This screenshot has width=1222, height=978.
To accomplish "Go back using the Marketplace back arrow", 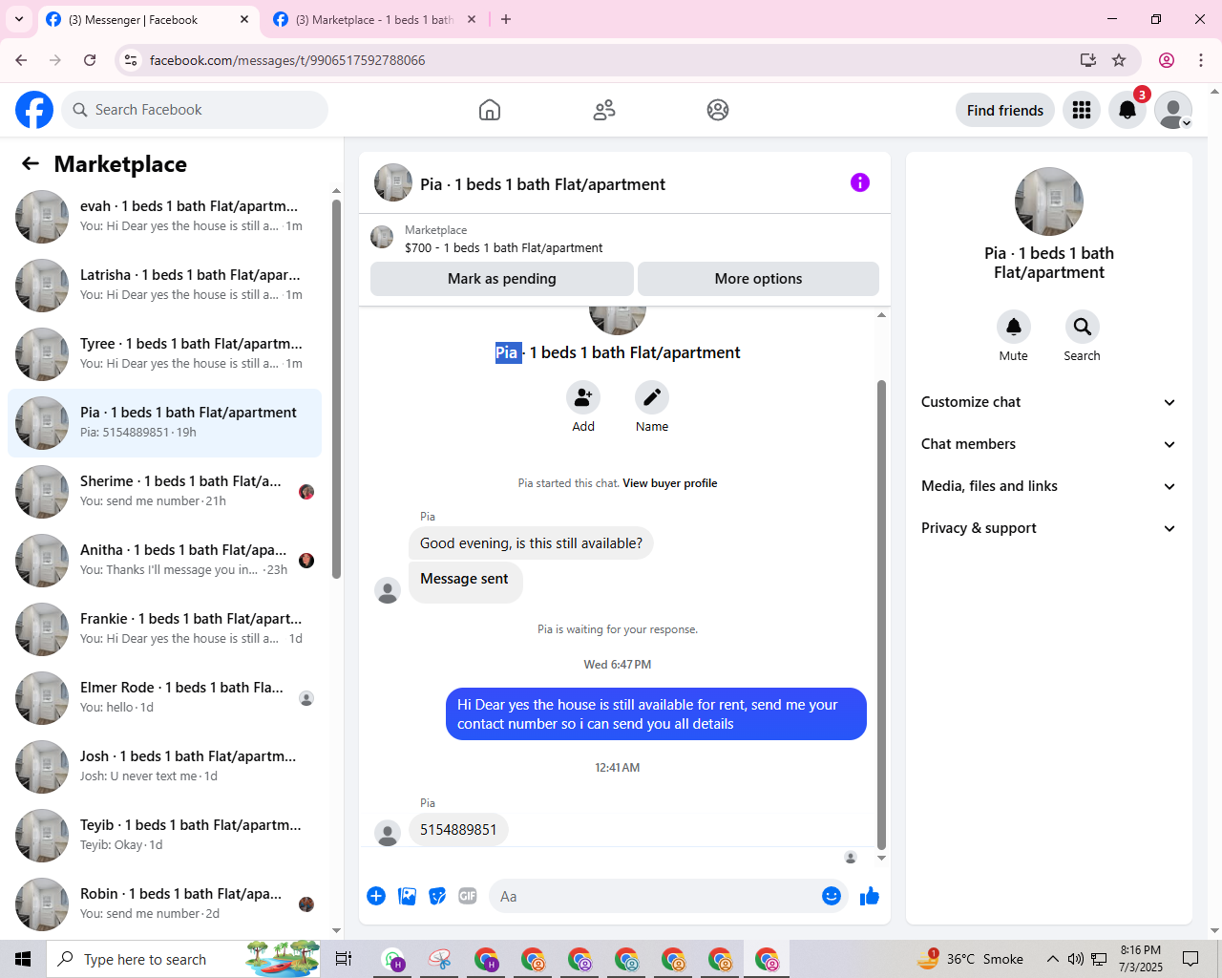I will coord(31,163).
